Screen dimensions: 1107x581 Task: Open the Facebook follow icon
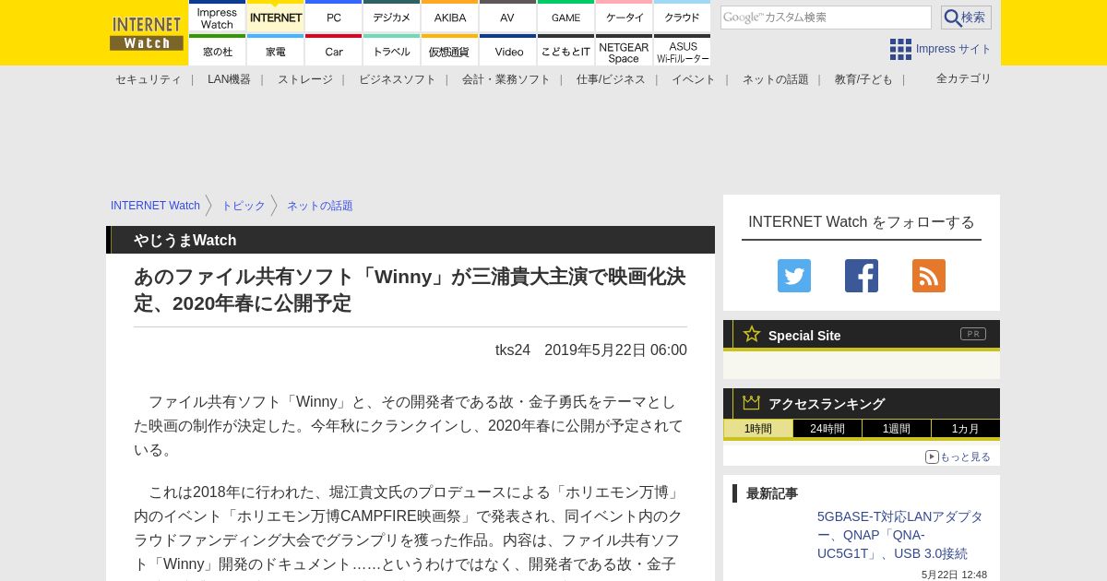(862, 276)
